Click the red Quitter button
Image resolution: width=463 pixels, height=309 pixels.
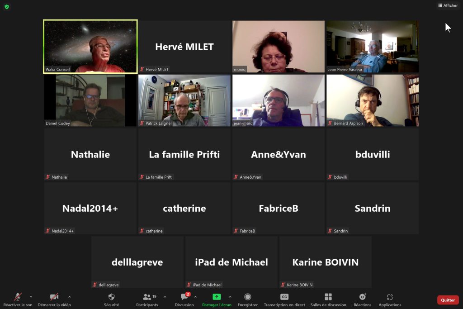coord(448,300)
